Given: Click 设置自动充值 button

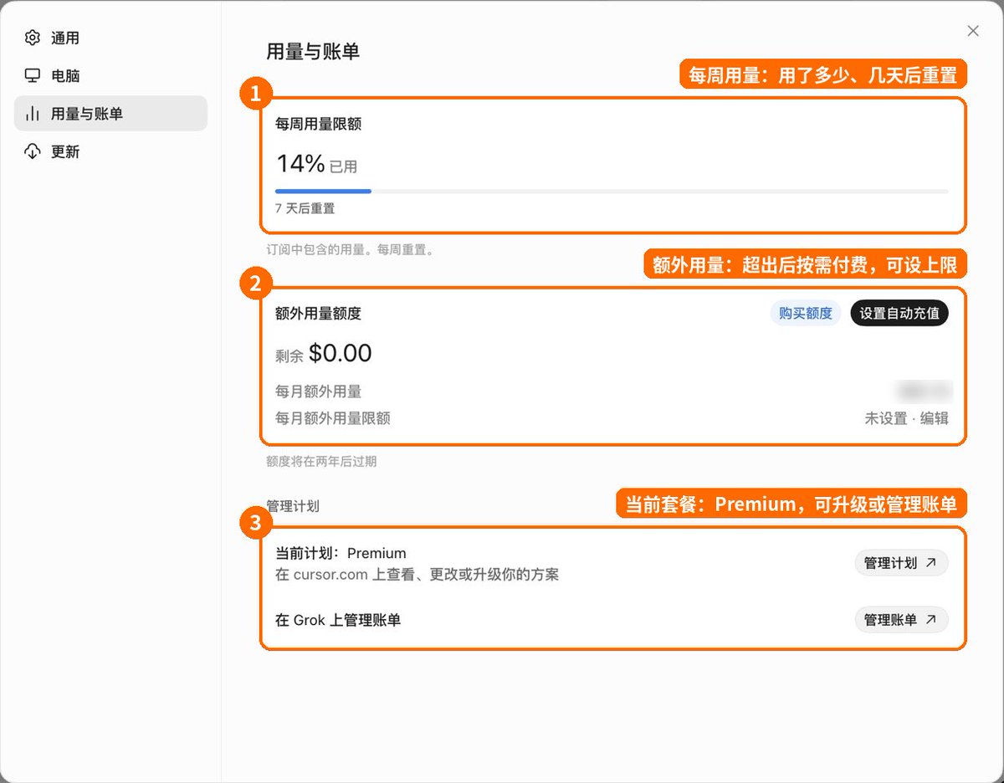Looking at the screenshot, I should click(x=899, y=313).
